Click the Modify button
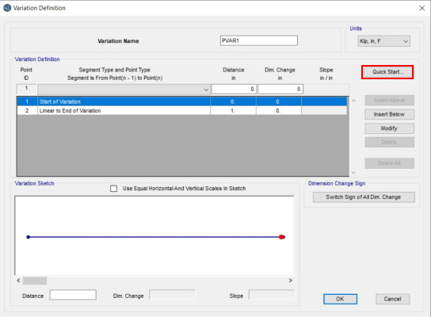This screenshot has height=317, width=431. [389, 128]
